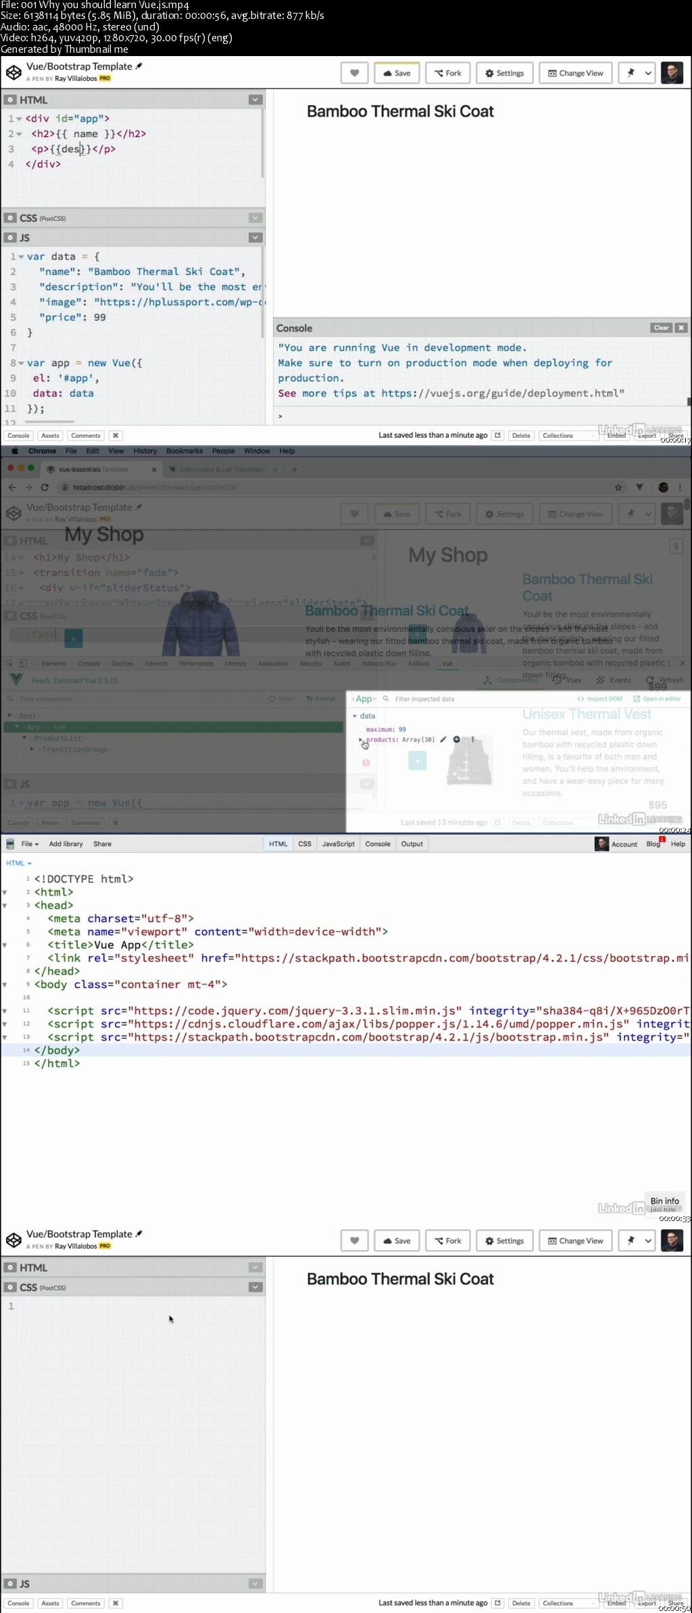
Task: Expand the products Array[30] triangle
Action: [361, 740]
